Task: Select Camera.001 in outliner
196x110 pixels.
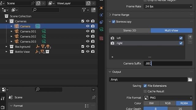Action: 28,31
